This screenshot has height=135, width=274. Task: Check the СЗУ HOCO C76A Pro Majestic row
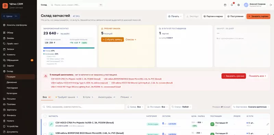tap(45, 124)
